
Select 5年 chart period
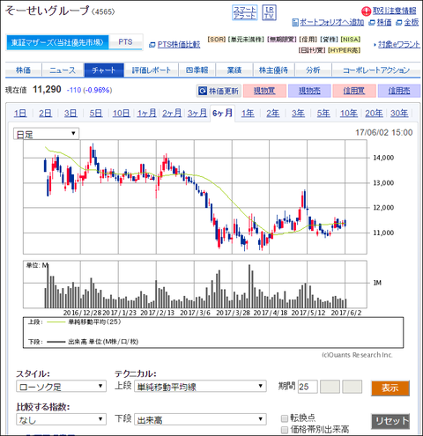pos(323,114)
